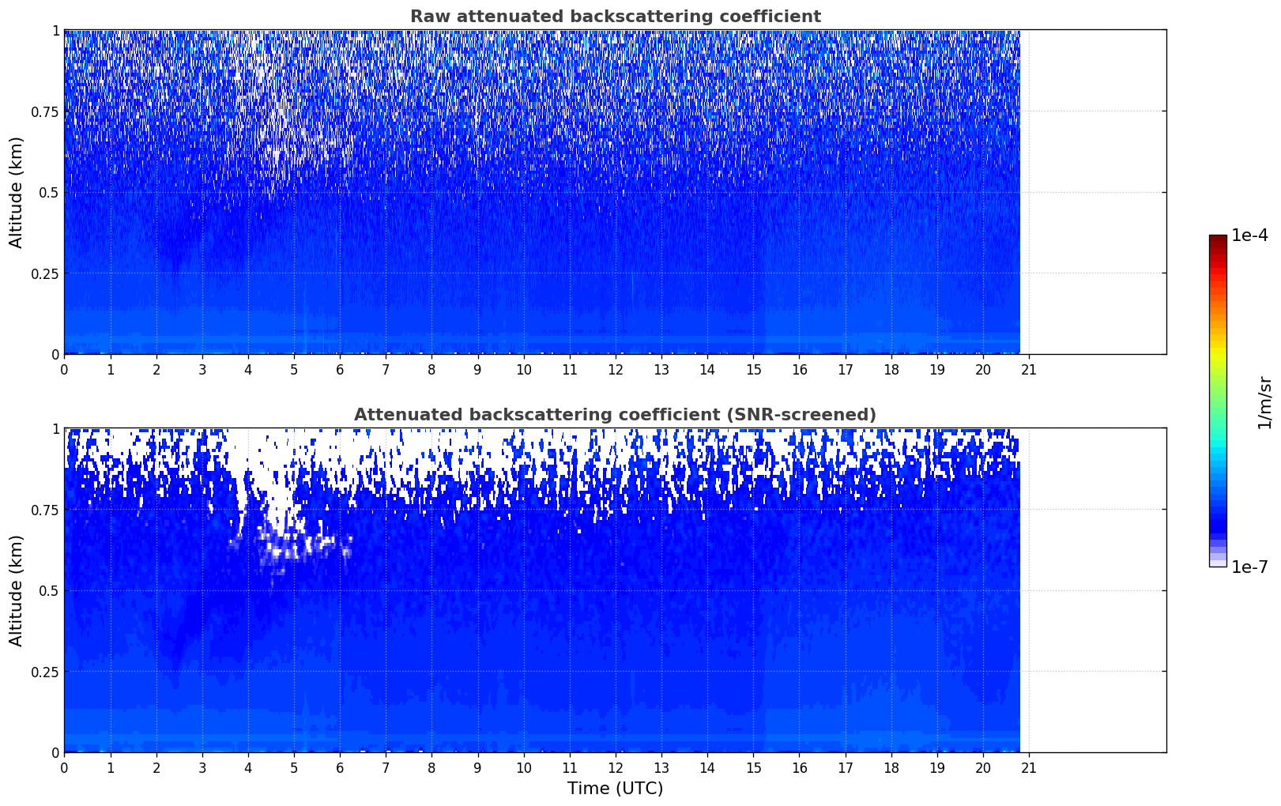Click altitude tick '1' of the Raw plot
This screenshot has width=1281, height=806.
[55, 31]
